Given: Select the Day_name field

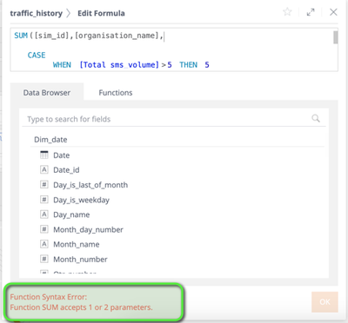Looking at the screenshot, I should [x=71, y=214].
